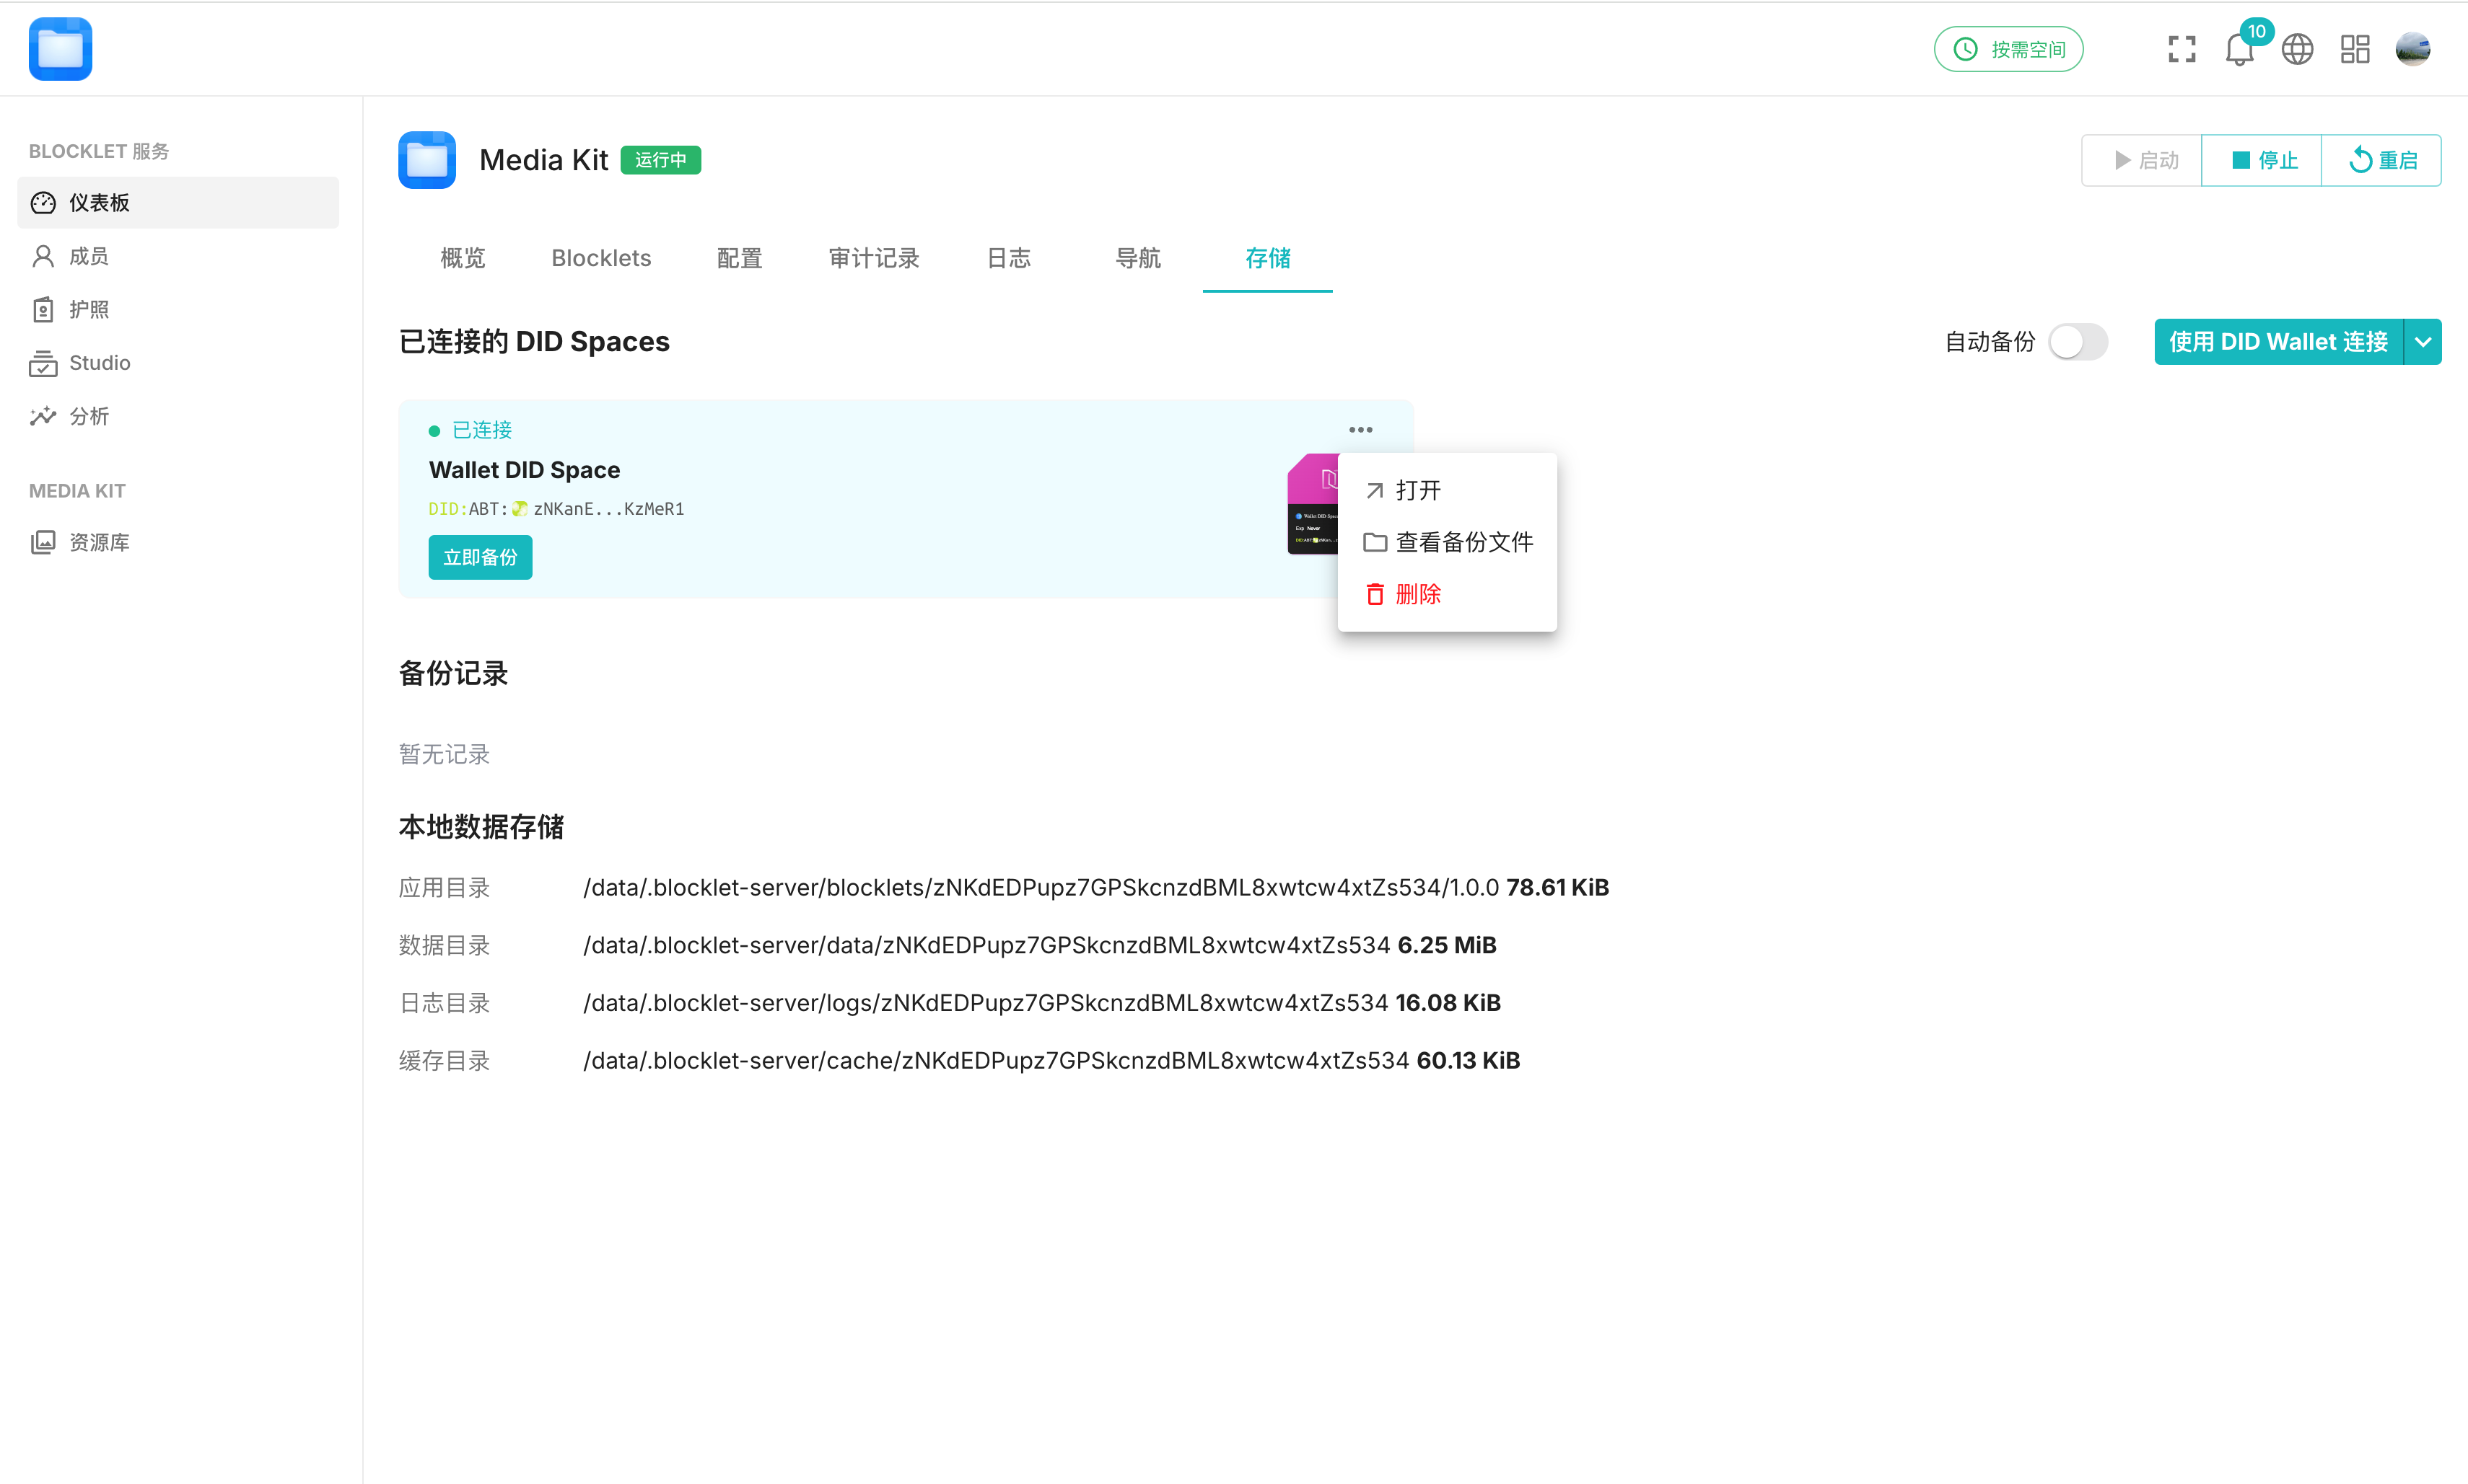
Task: Click the notification bell icon
Action: click(2239, 49)
